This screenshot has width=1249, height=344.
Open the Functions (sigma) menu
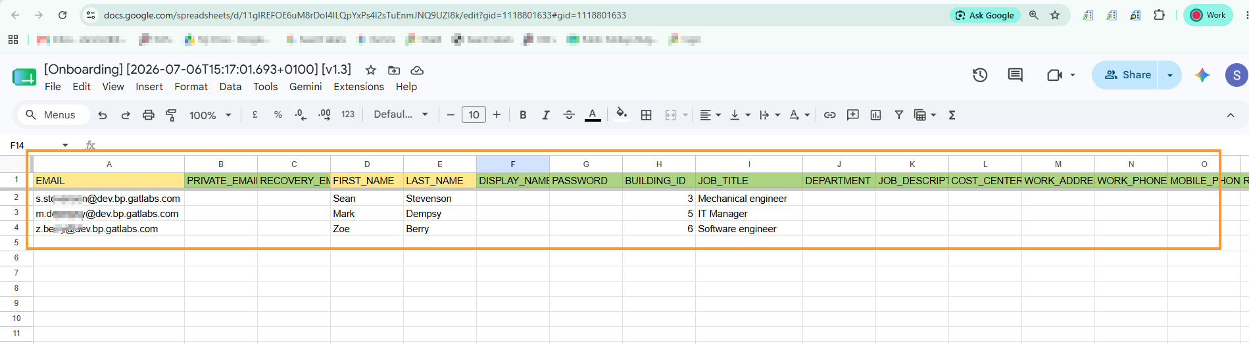pyautogui.click(x=952, y=115)
